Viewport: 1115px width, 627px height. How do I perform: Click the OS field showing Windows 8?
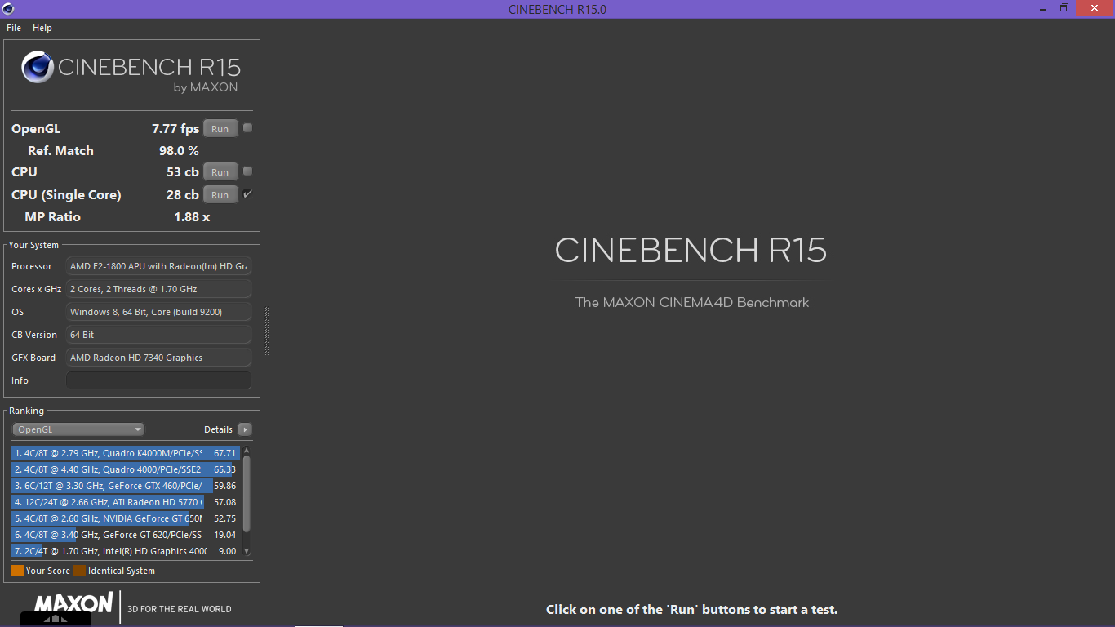point(158,312)
